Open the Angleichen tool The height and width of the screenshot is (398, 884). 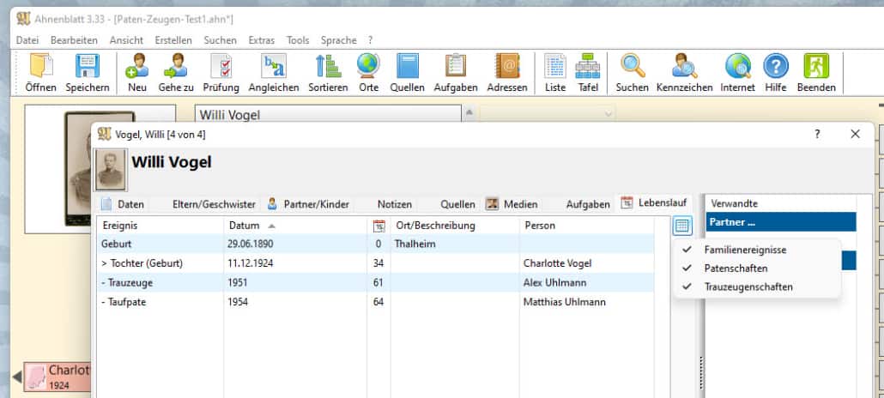[274, 66]
